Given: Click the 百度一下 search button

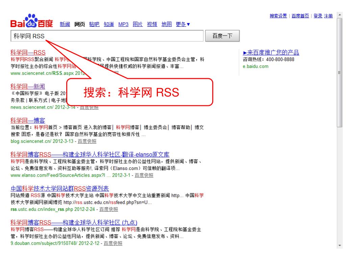Looking at the screenshot, I should (x=222, y=36).
